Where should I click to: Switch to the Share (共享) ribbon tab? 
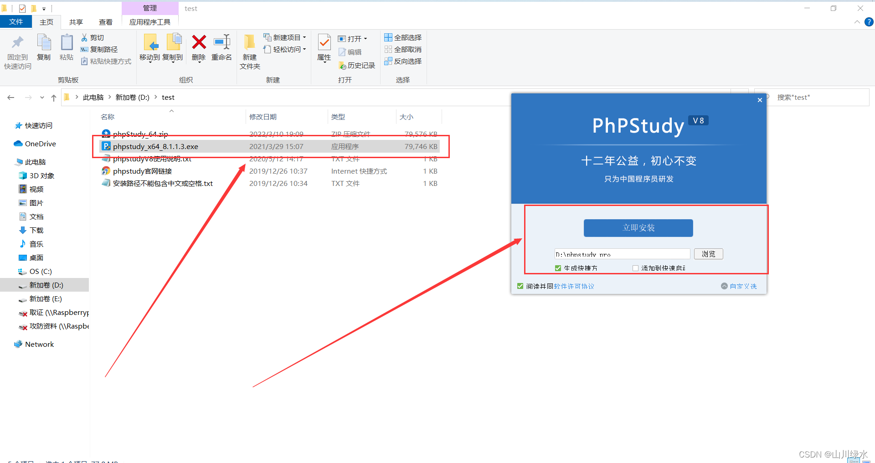(x=76, y=22)
